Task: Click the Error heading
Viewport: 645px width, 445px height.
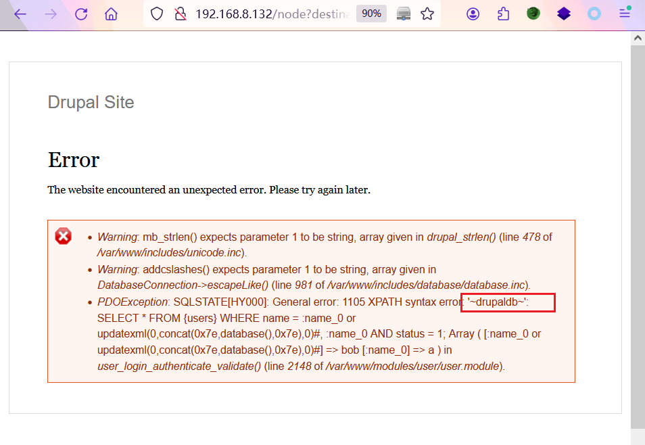Action: [x=74, y=160]
